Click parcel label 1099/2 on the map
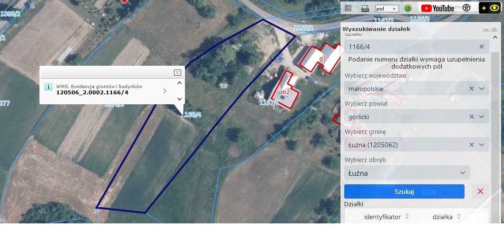The width and height of the screenshot is (504, 241). (x=10, y=13)
